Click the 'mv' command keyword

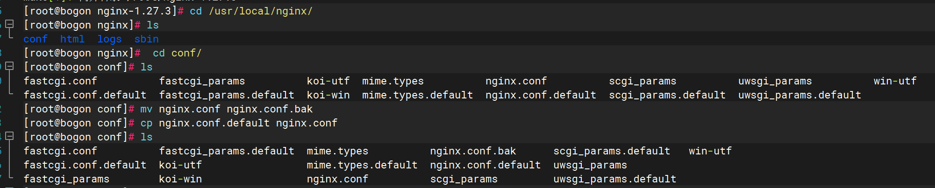pyautogui.click(x=146, y=109)
